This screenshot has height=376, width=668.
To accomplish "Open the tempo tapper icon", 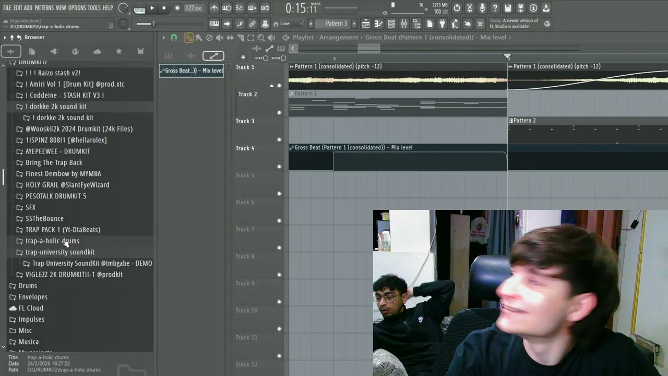I will coord(455,23).
